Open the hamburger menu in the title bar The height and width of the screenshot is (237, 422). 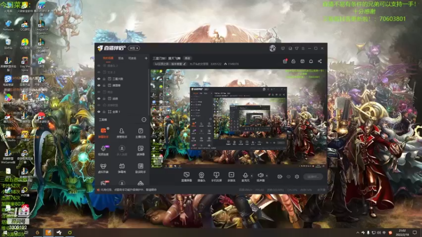303,48
